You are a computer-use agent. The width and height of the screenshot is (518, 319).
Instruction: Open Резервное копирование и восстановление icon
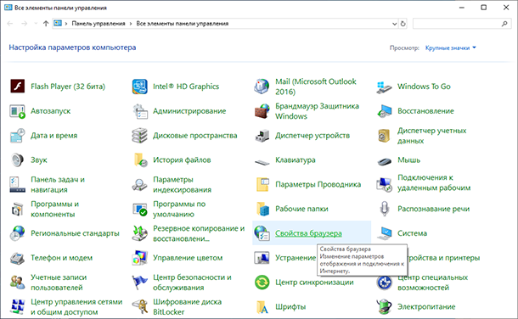point(140,233)
